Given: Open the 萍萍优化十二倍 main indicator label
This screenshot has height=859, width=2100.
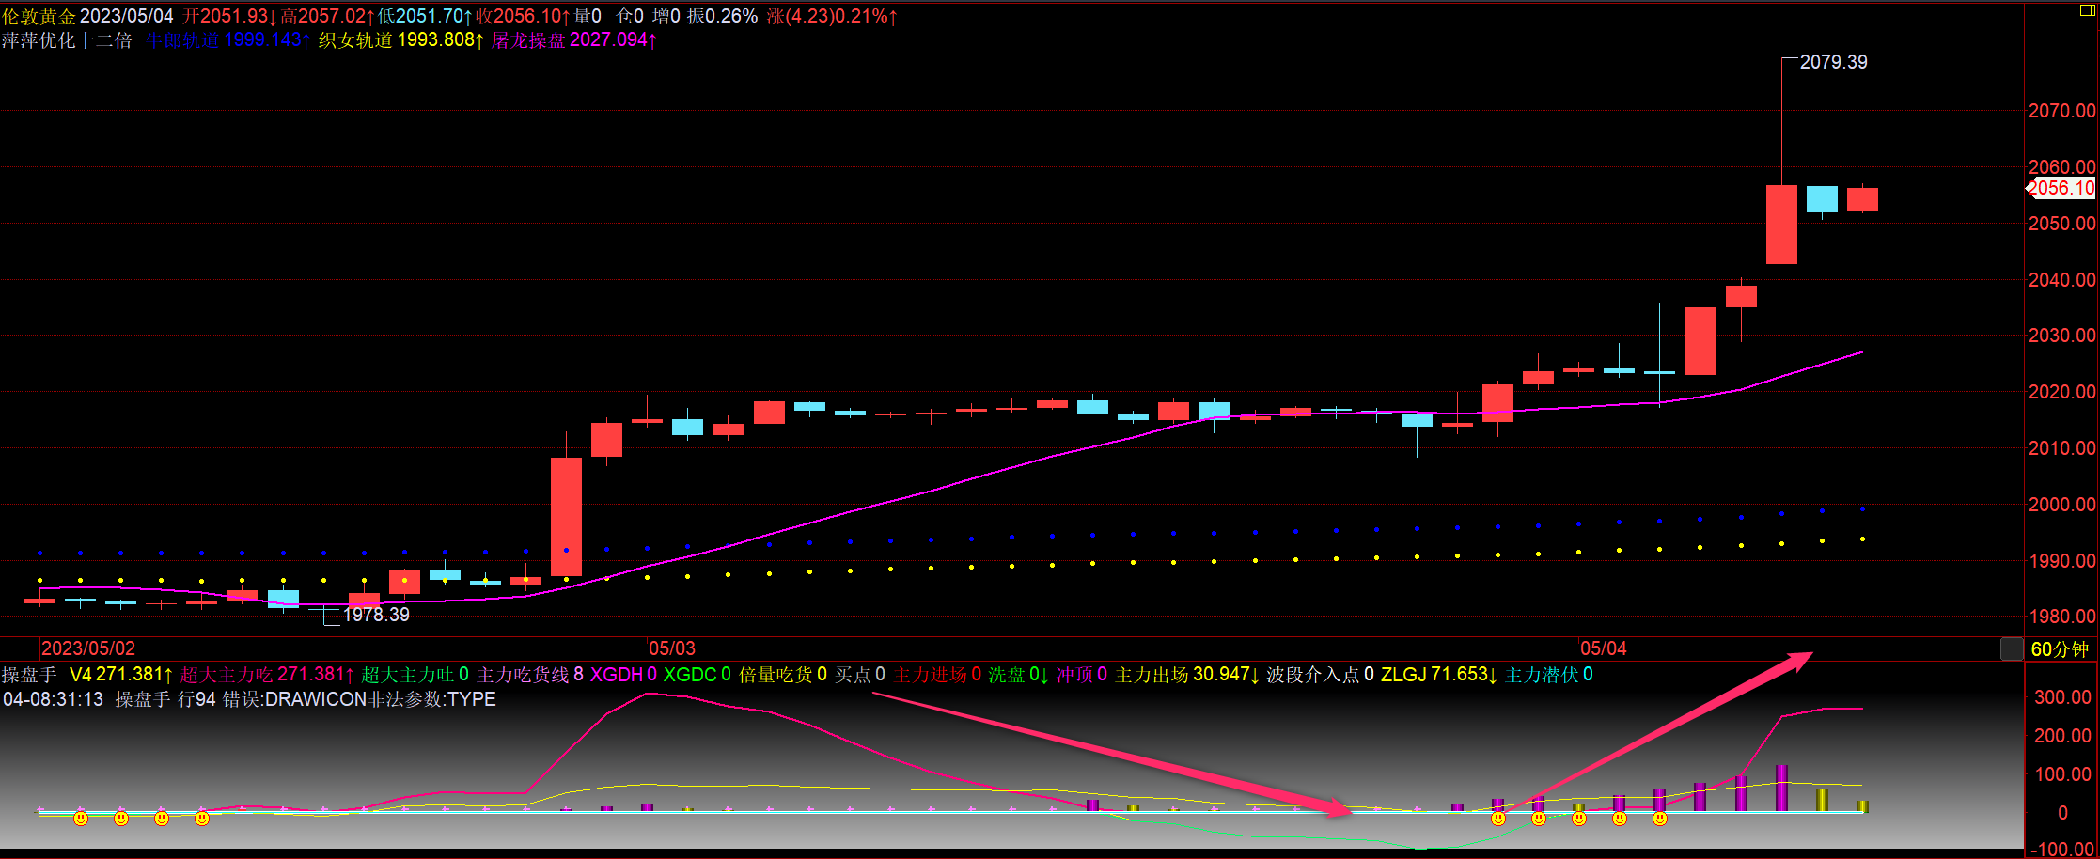Looking at the screenshot, I should click(x=67, y=40).
